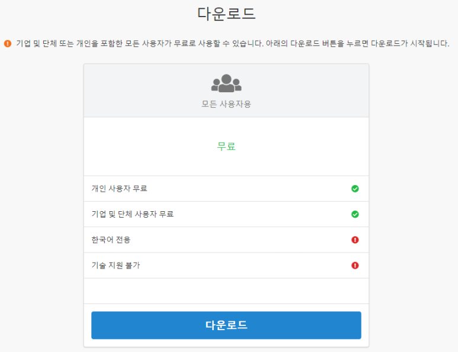This screenshot has width=458, height=352.
Task: Click the 한국어 전용 text
Action: (111, 240)
